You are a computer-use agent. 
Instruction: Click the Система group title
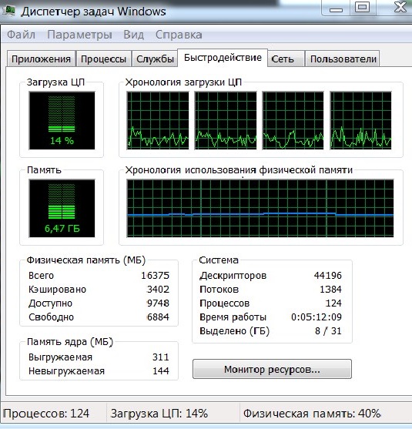pyautogui.click(x=219, y=260)
